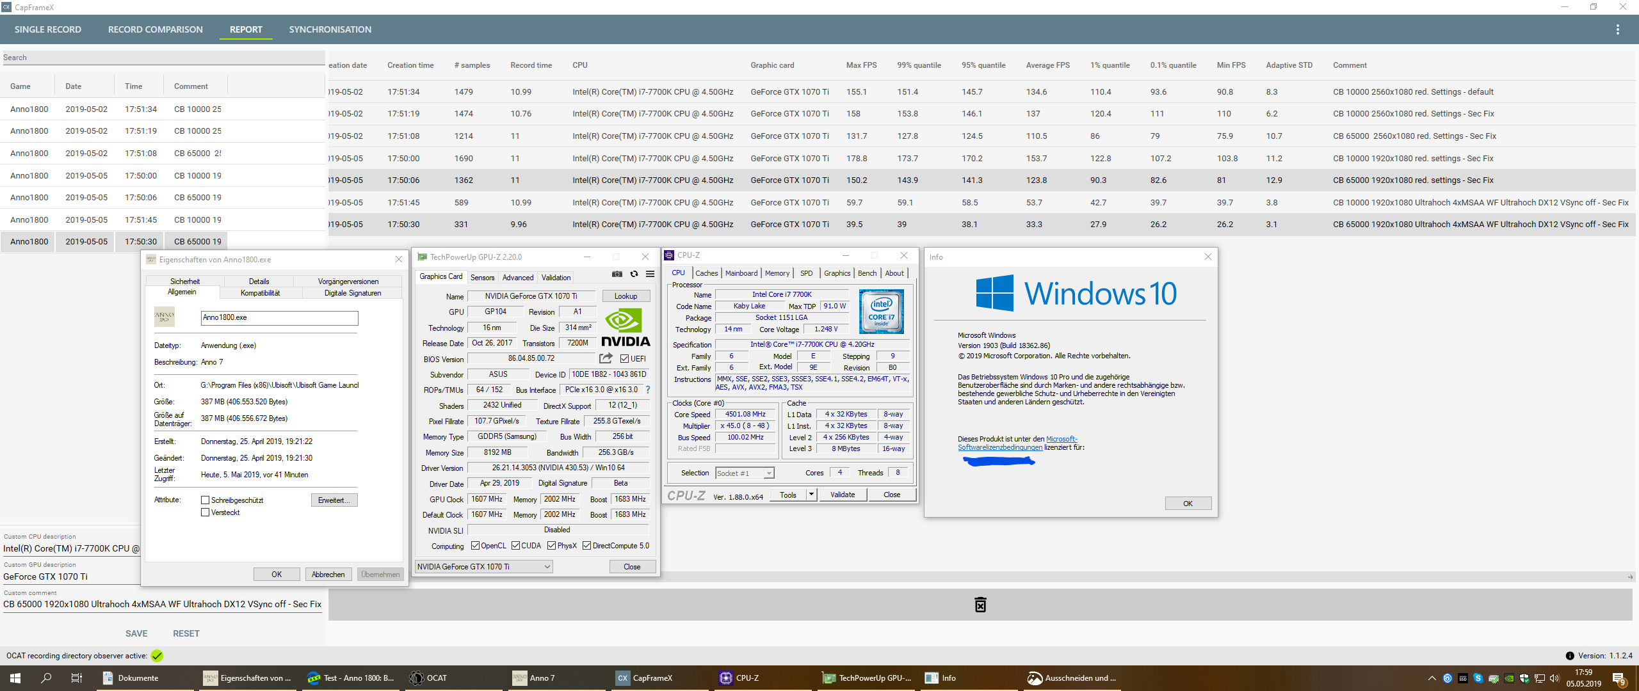
Task: Toggle Schreibgeschützt checkbox
Action: [206, 500]
